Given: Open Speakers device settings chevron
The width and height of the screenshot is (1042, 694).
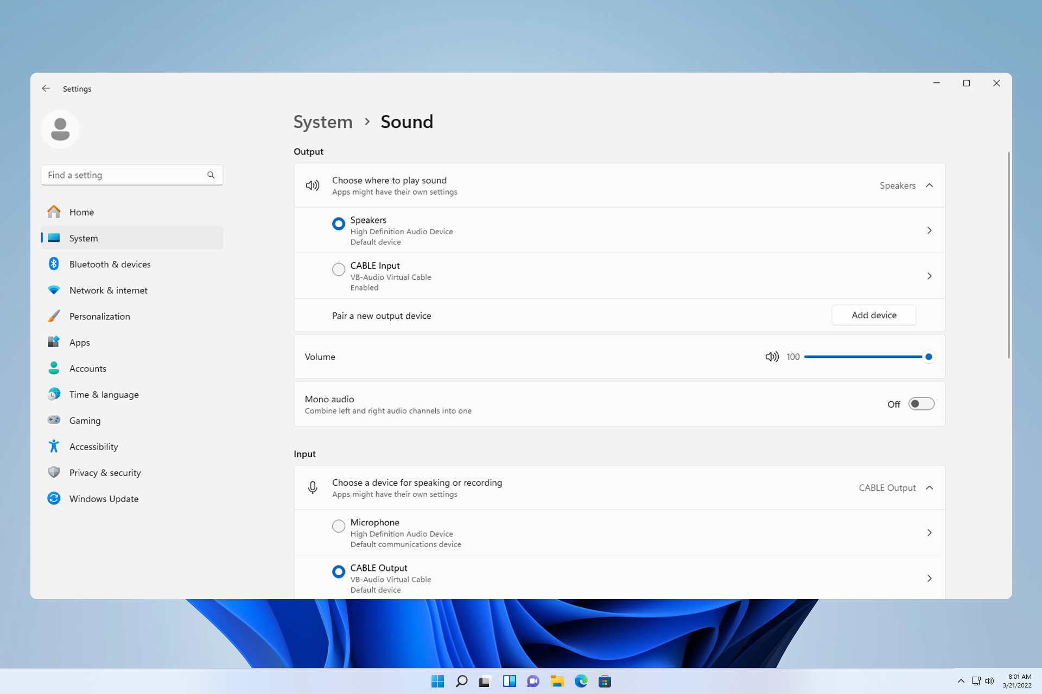Looking at the screenshot, I should coord(929,230).
